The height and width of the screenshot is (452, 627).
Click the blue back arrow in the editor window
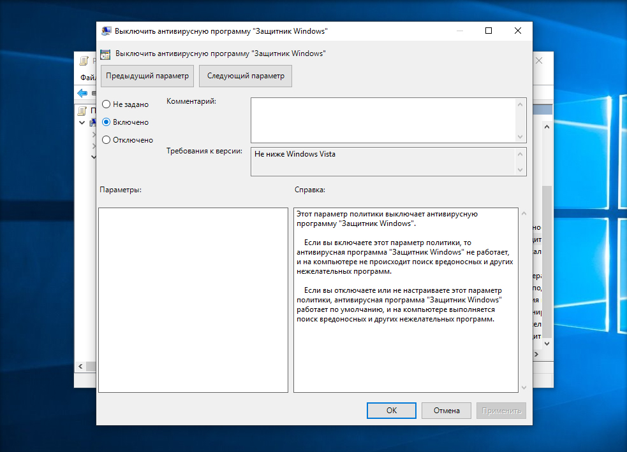[x=82, y=94]
